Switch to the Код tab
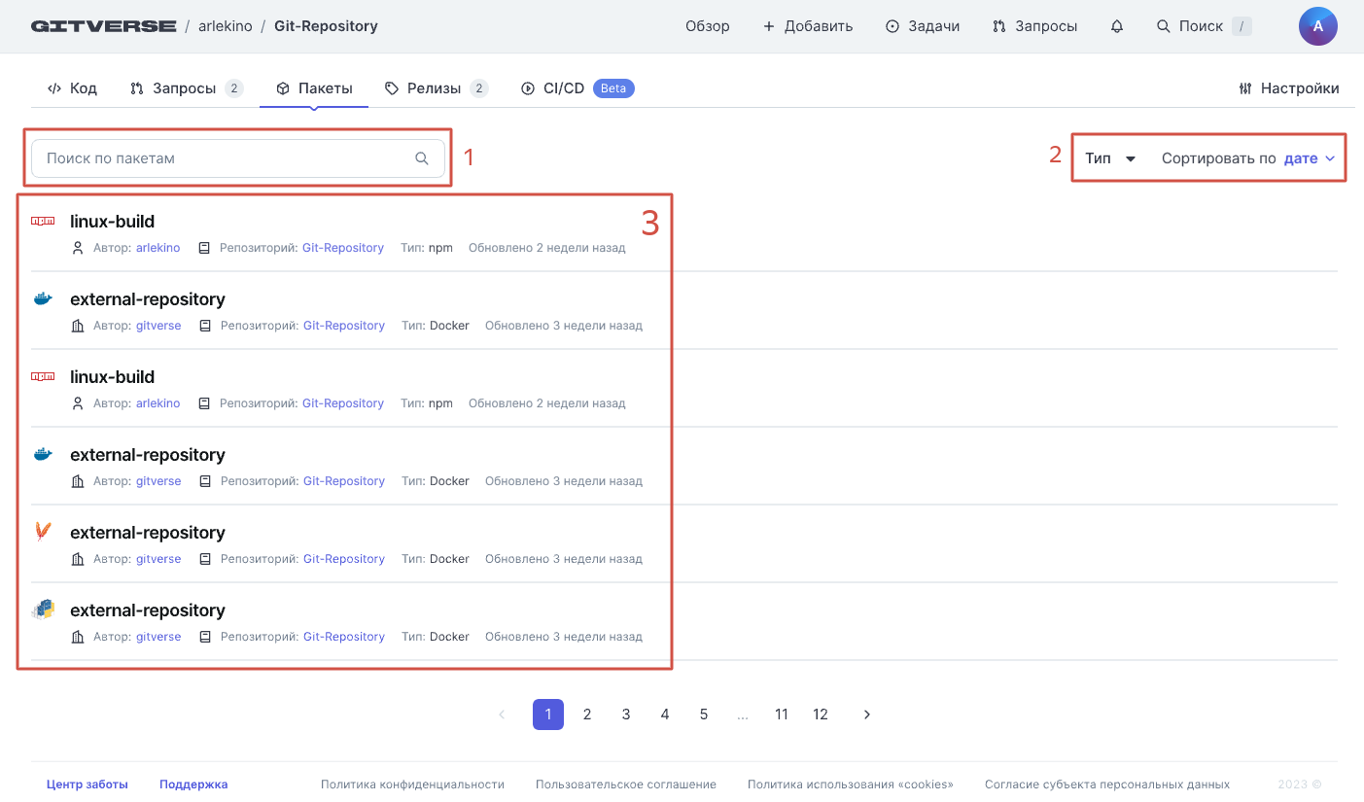Viewport: 1364px width, 802px height. [72, 88]
